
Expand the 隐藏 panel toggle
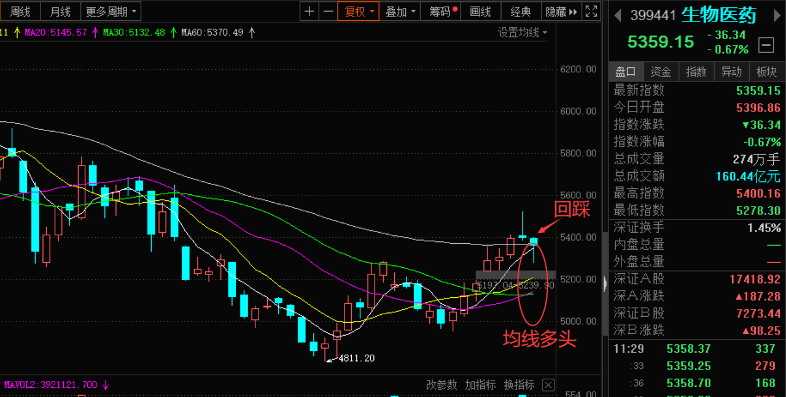point(561,11)
